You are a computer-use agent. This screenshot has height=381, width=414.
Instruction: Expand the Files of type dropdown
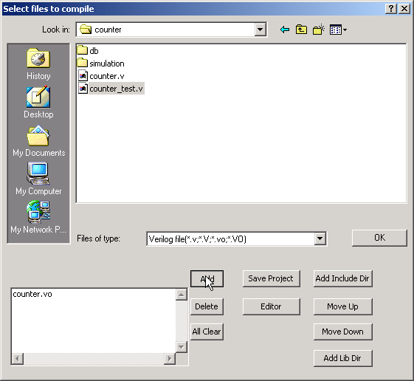click(x=320, y=238)
